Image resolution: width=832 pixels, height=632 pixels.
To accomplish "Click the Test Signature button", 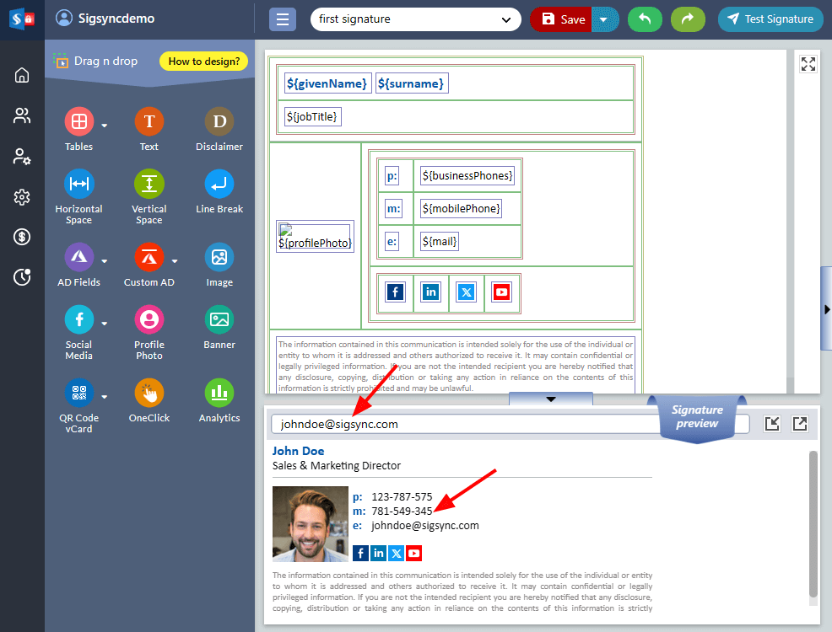I will (x=770, y=19).
